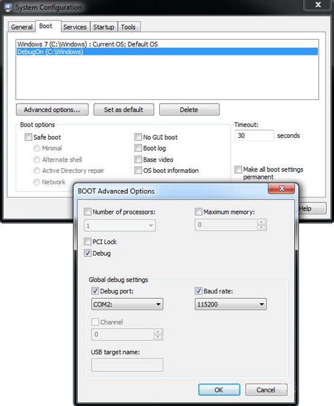Viewport: 334px width, 406px height.
Task: Select the Minimal radio option
Action: tap(37, 148)
